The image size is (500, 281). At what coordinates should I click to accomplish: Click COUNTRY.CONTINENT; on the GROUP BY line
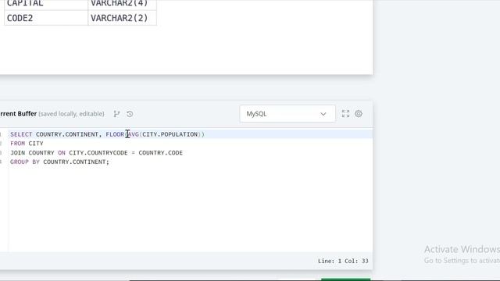pyautogui.click(x=76, y=162)
